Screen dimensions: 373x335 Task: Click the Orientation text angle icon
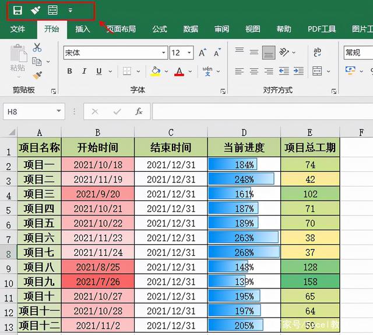pos(284,52)
